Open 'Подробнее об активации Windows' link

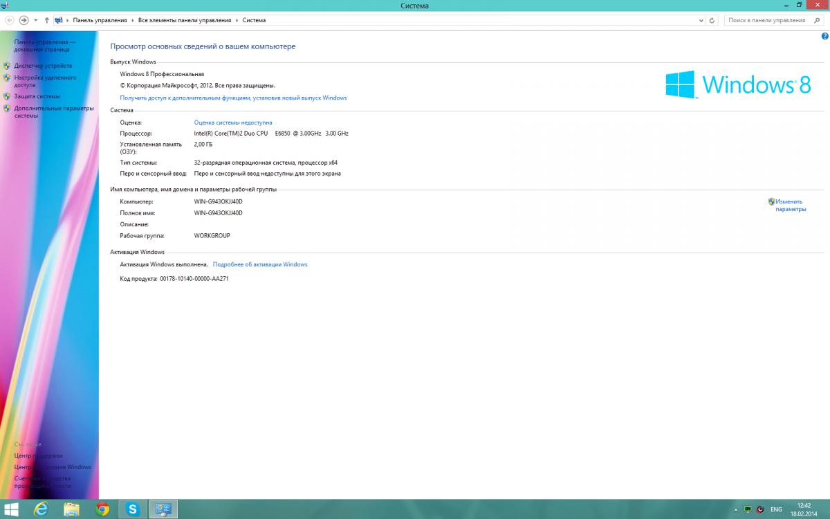pos(260,264)
